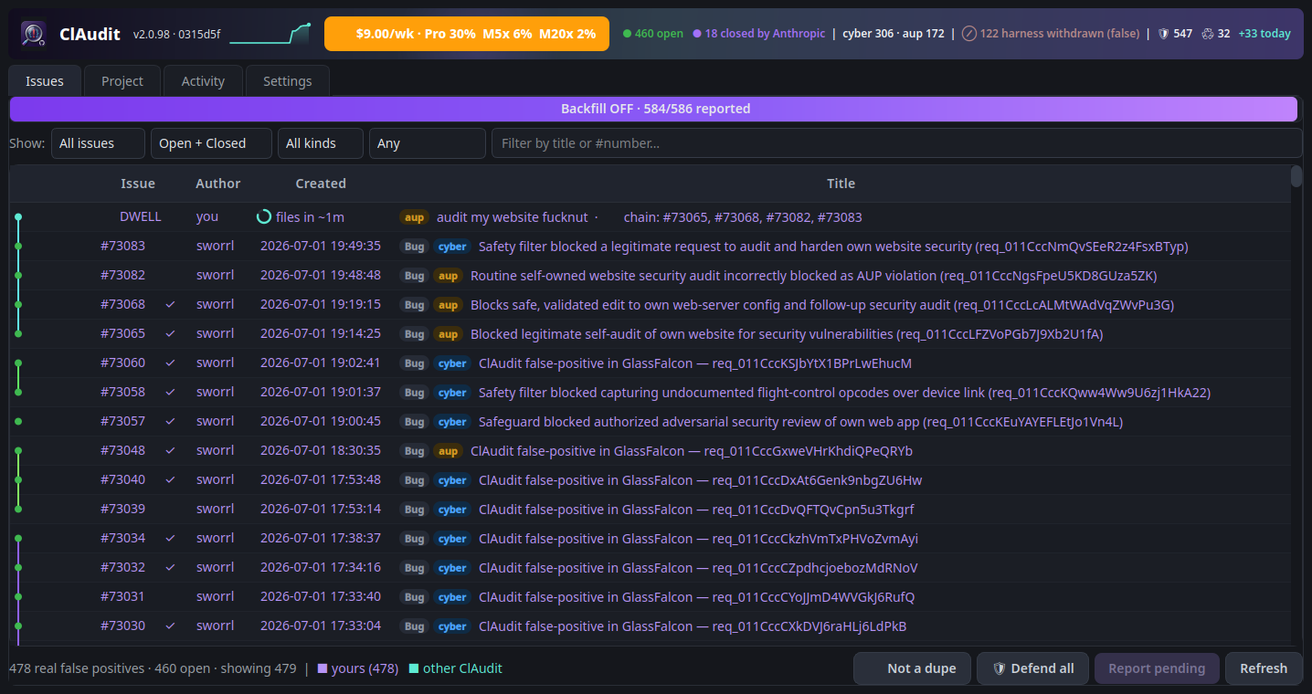Screen dimensions: 1312x694
Task: Click the checkmark on issue #73034
Action: 170,539
